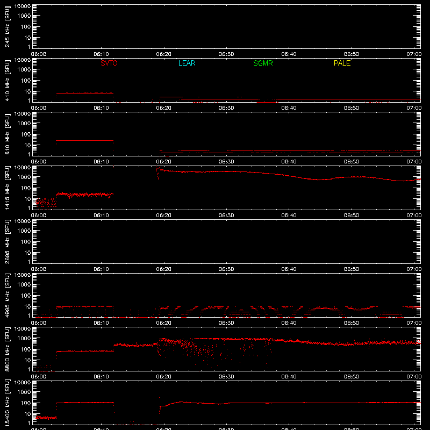Click the yellow PALE station label
Image resolution: width=430 pixels, height=430 pixels.
click(x=342, y=63)
